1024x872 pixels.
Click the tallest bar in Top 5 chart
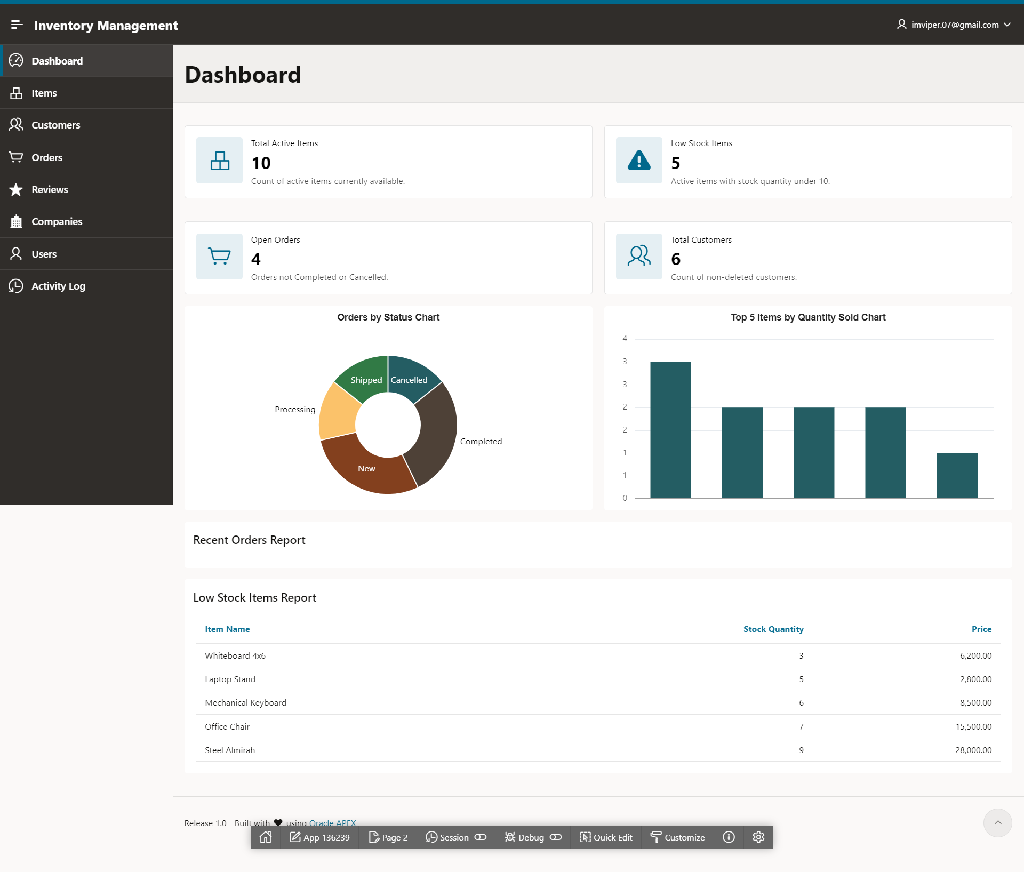point(670,430)
